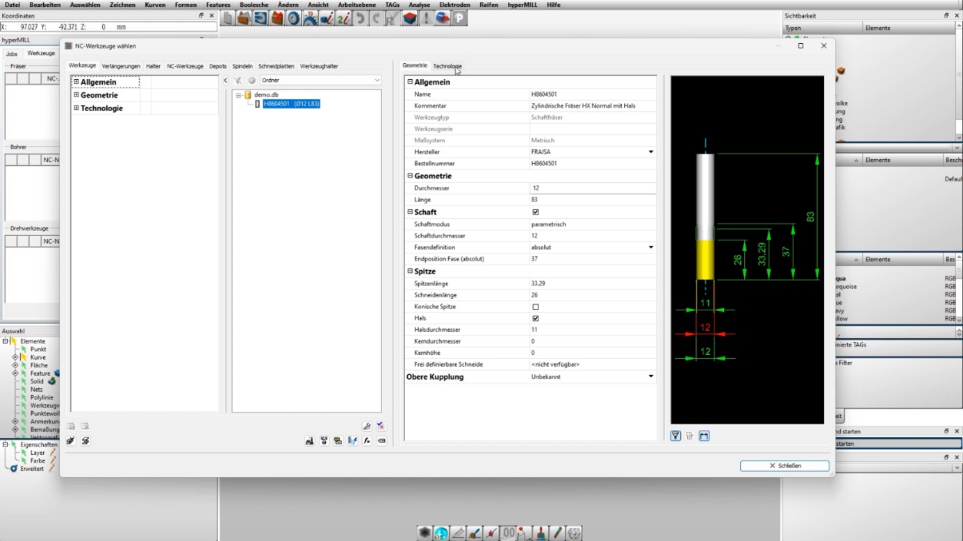Viewport: 963px width, 541px height.
Task: Click the chip icon beside the fx icon
Action: [x=381, y=441]
